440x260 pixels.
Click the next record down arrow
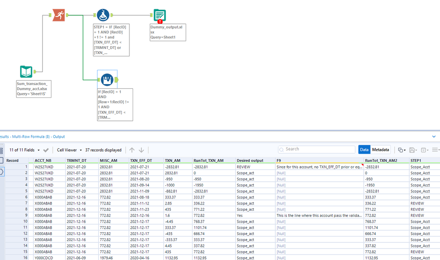pos(141,150)
